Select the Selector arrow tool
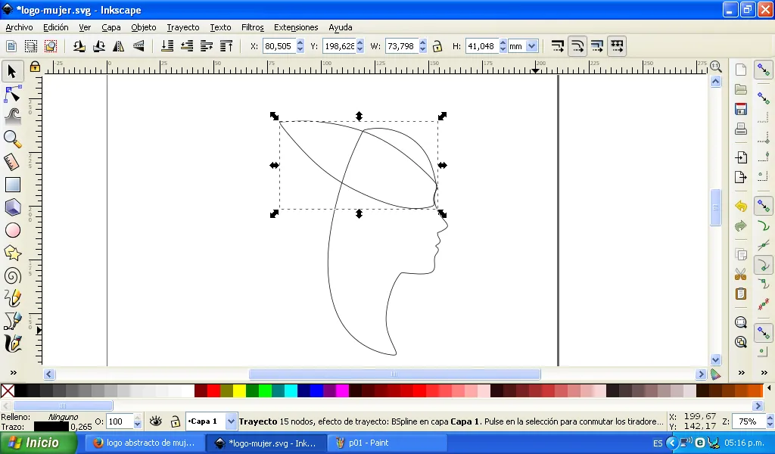 pyautogui.click(x=12, y=71)
